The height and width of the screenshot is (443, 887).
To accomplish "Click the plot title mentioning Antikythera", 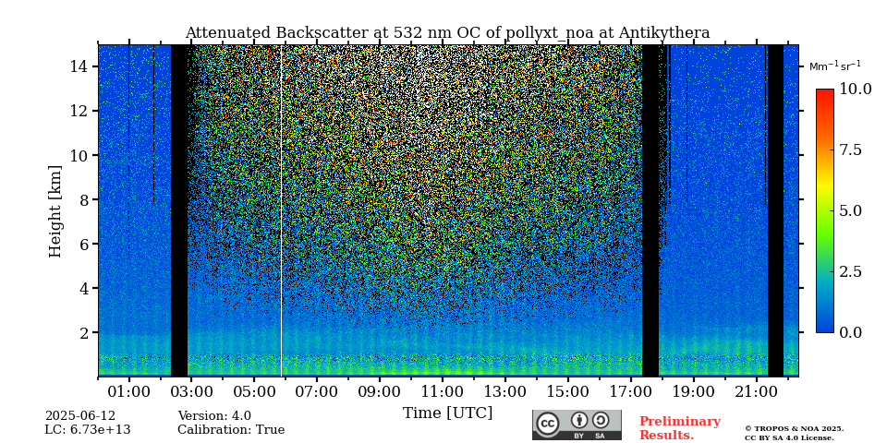I will tap(447, 33).
